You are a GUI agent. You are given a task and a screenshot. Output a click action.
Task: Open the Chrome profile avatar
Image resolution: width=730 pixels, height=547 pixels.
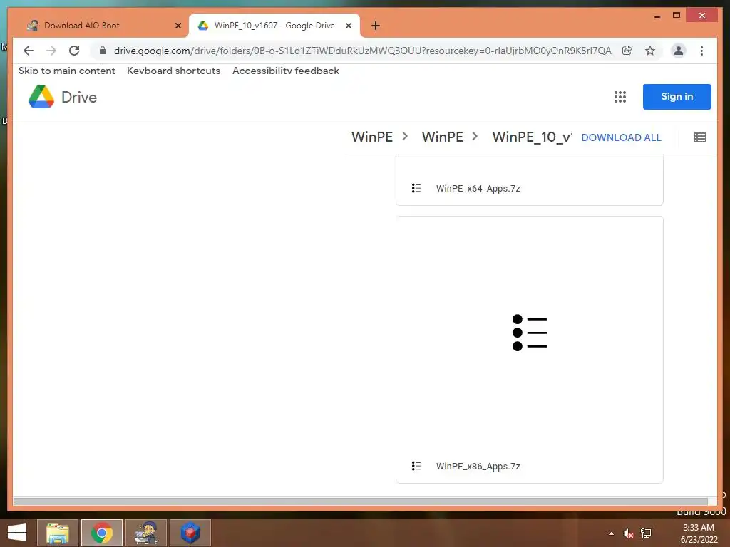click(x=679, y=51)
